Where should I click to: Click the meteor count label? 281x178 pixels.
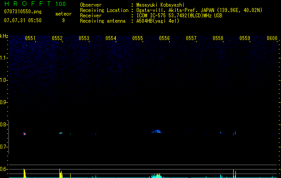click(x=63, y=14)
